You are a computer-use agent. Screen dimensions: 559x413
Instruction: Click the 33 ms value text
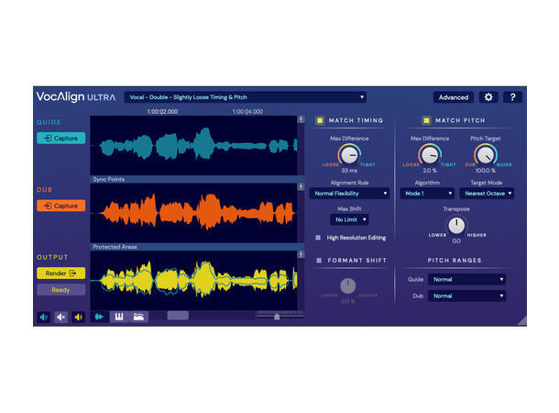[349, 171]
